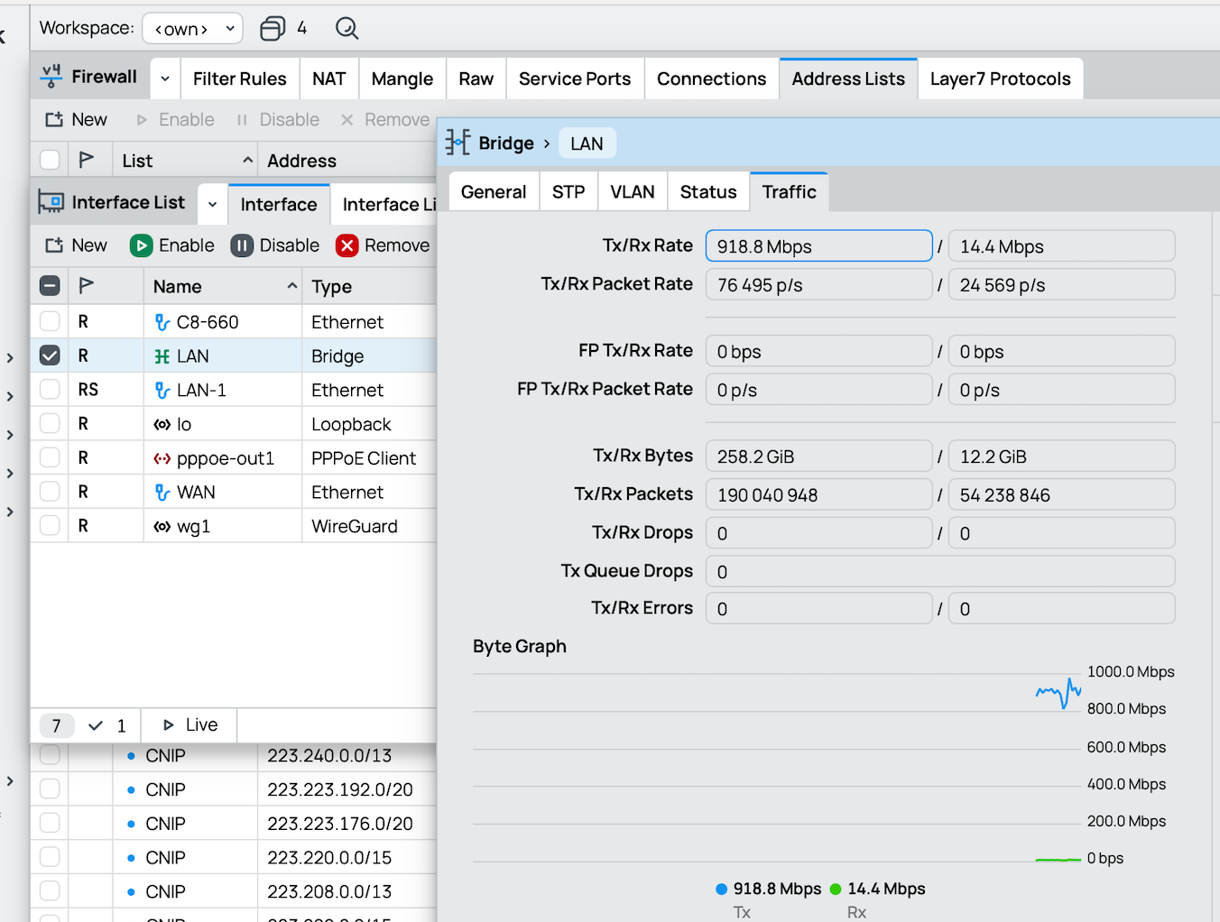Click the pppoe-out1 client icon

pos(162,458)
